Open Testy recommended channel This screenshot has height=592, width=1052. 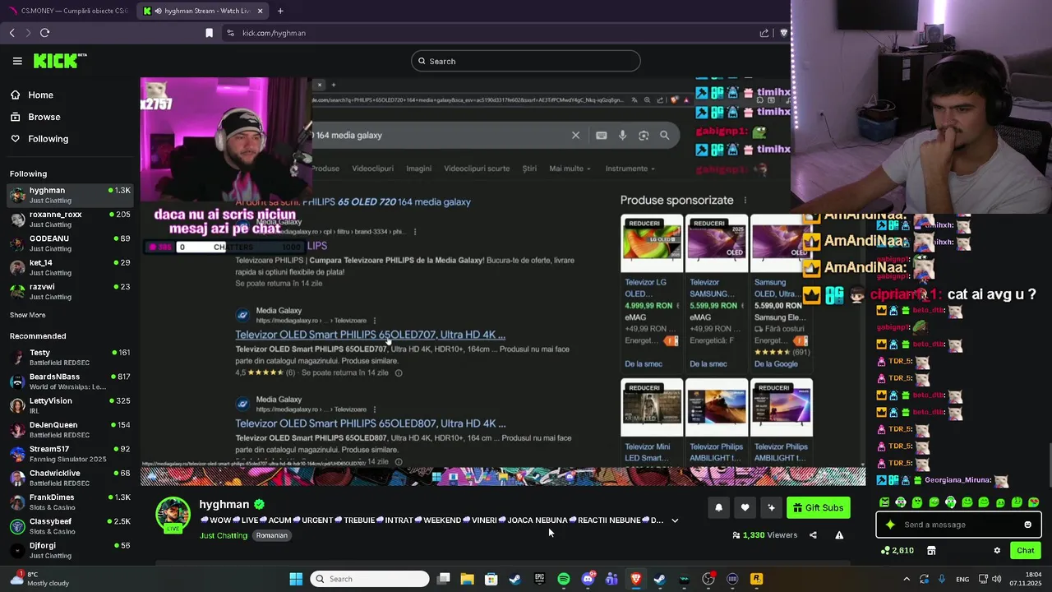pos(70,357)
